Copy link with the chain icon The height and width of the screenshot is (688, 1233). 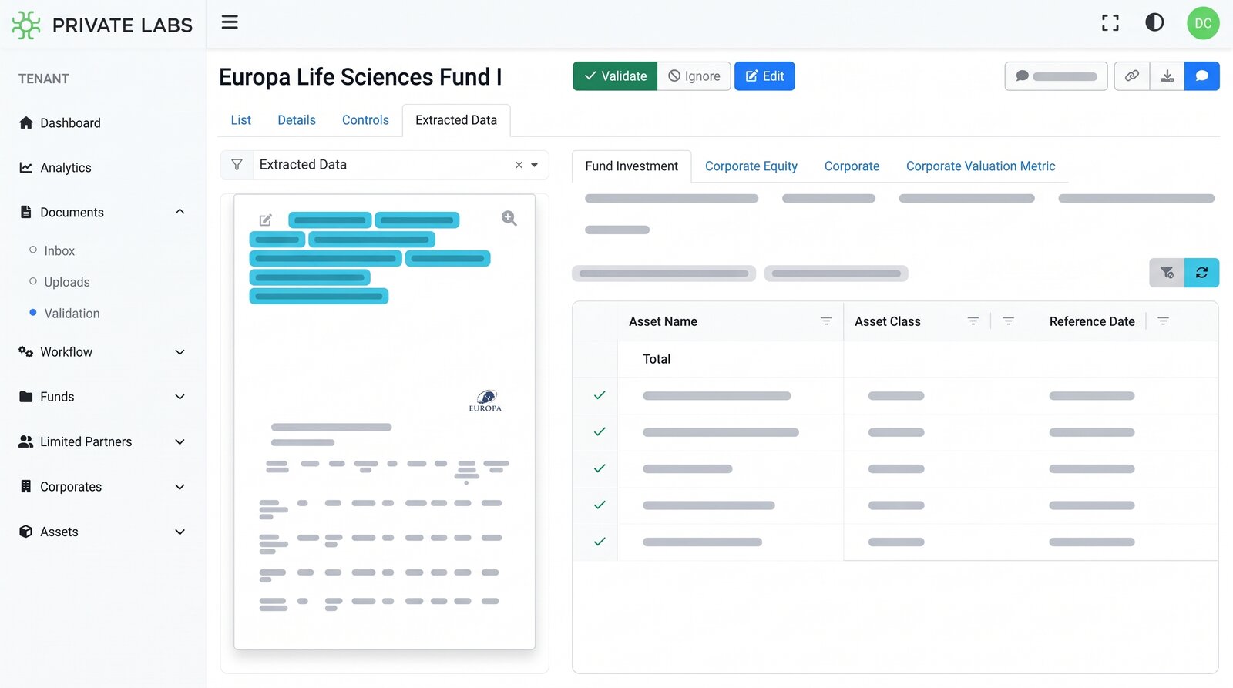point(1132,76)
